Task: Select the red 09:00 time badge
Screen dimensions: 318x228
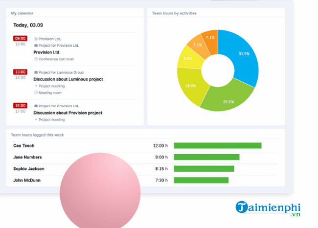Action: 20,38
